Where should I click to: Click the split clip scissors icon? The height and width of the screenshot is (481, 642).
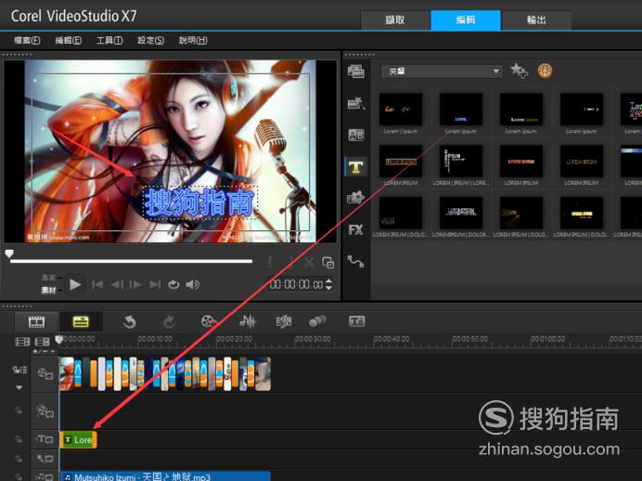pyautogui.click(x=309, y=263)
